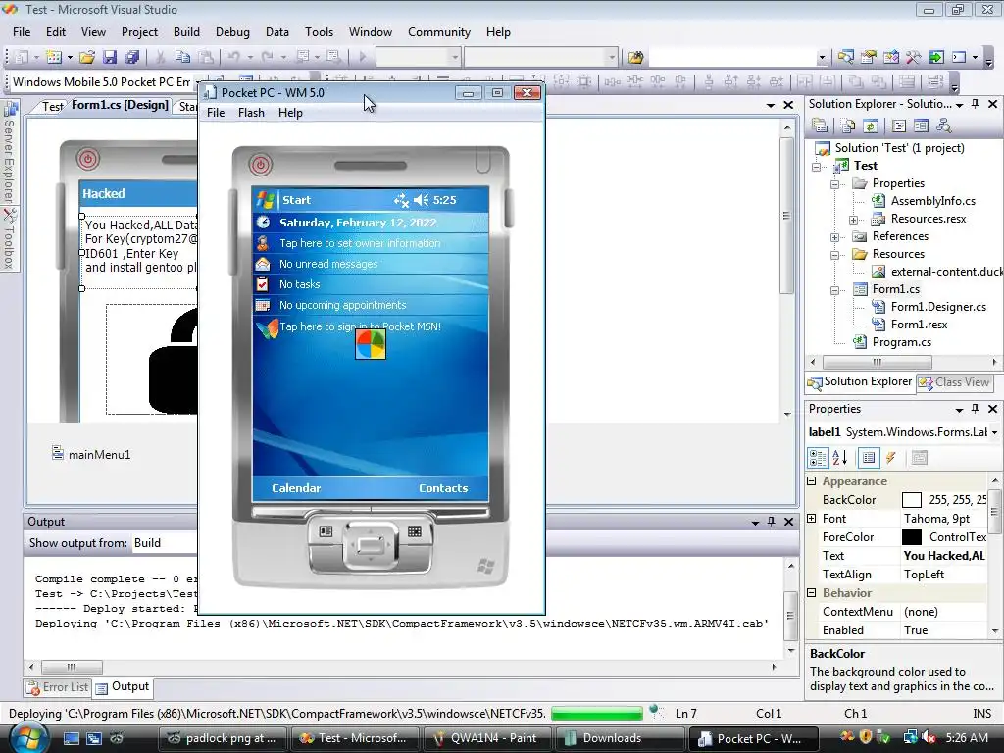Open the Start Page green-arrow toolbar icon
1004x753 pixels.
936,58
